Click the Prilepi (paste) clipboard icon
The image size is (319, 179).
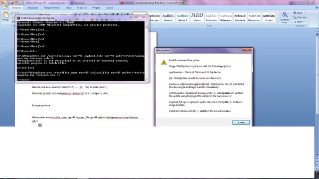click(5, 15)
